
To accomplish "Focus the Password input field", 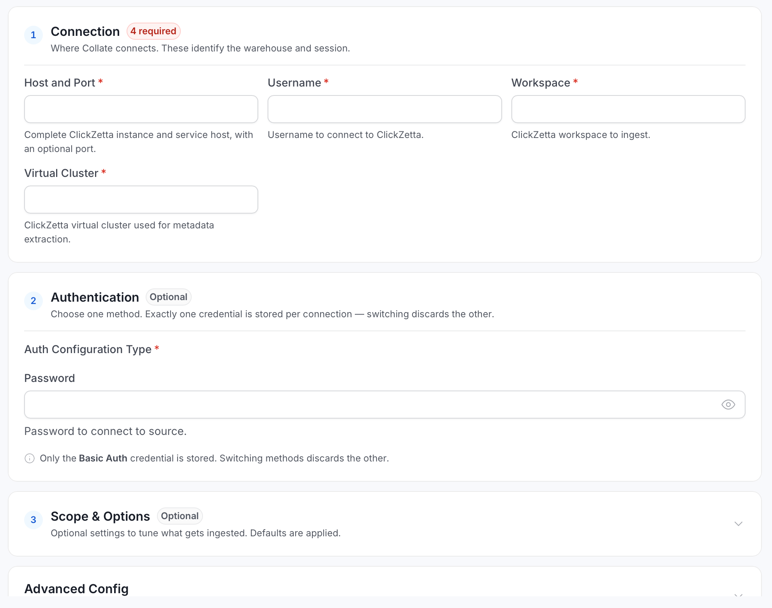I will pyautogui.click(x=384, y=405).
